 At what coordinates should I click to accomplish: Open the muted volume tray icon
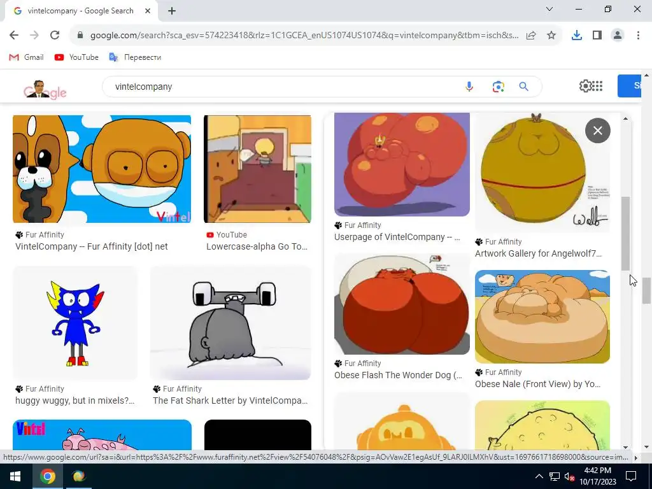pos(569,476)
